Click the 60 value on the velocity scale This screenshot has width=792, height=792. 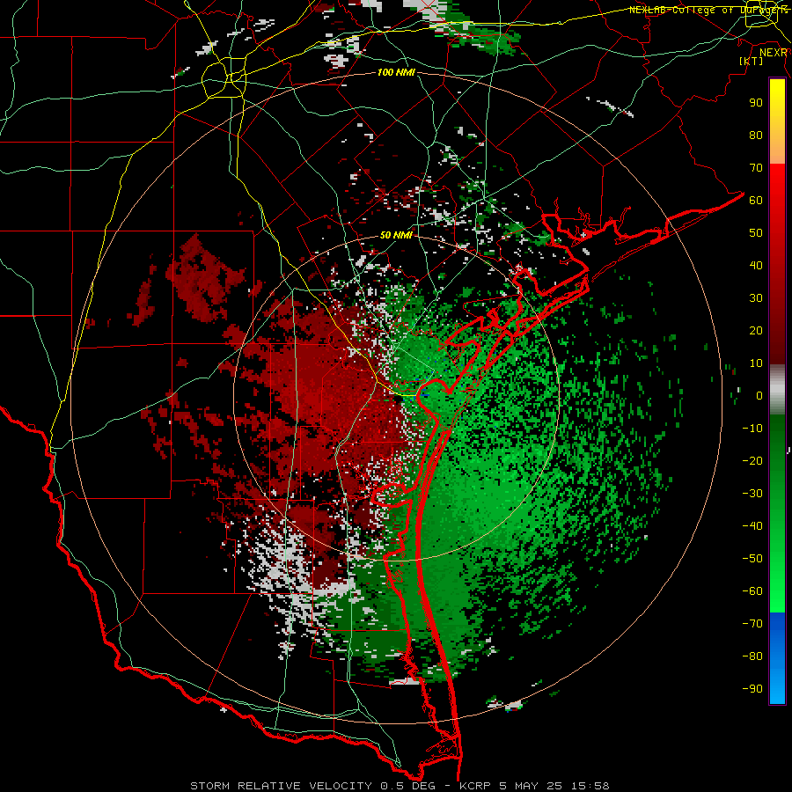(756, 200)
